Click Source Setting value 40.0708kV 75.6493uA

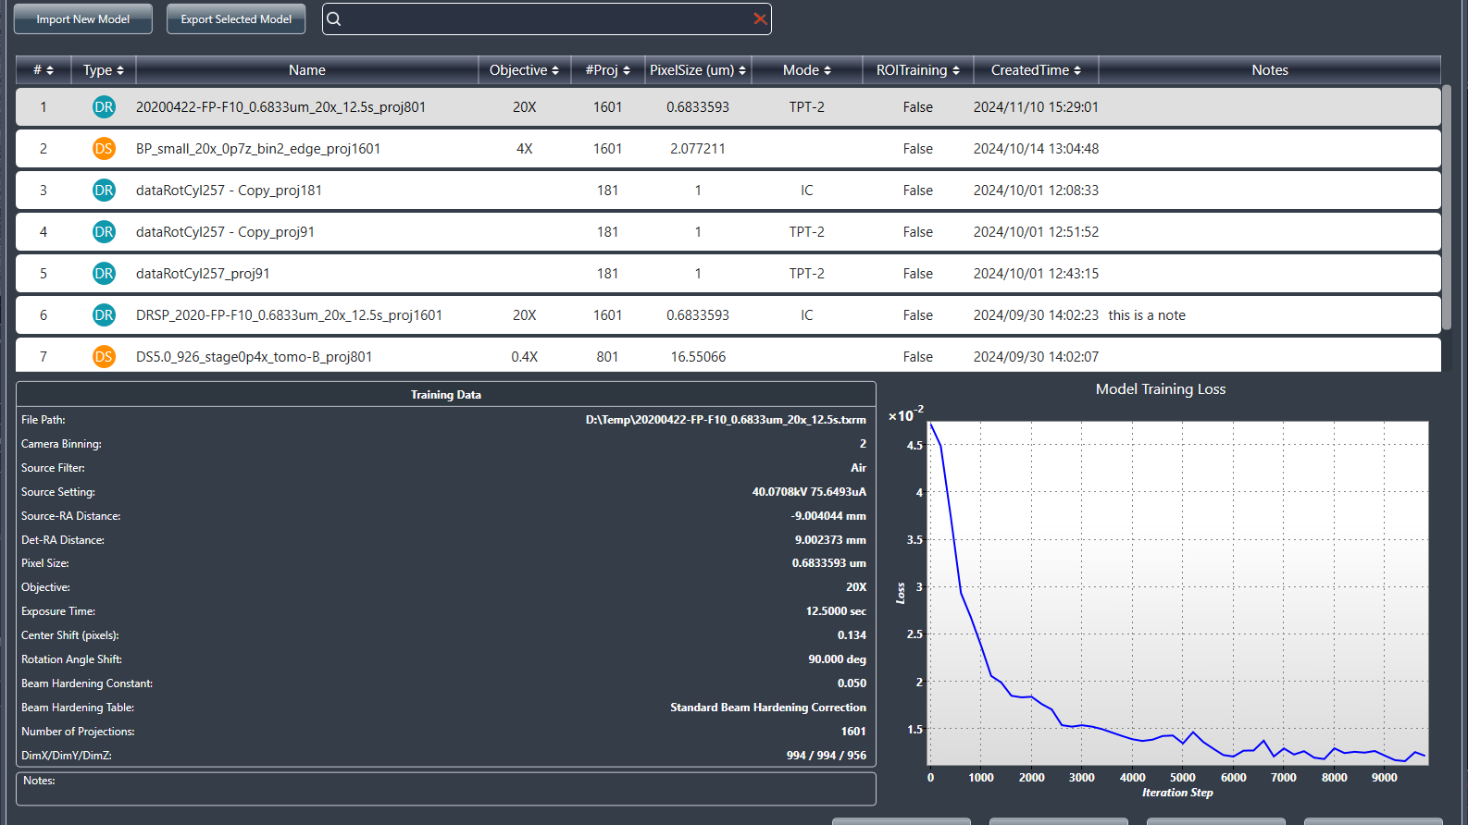pos(809,492)
